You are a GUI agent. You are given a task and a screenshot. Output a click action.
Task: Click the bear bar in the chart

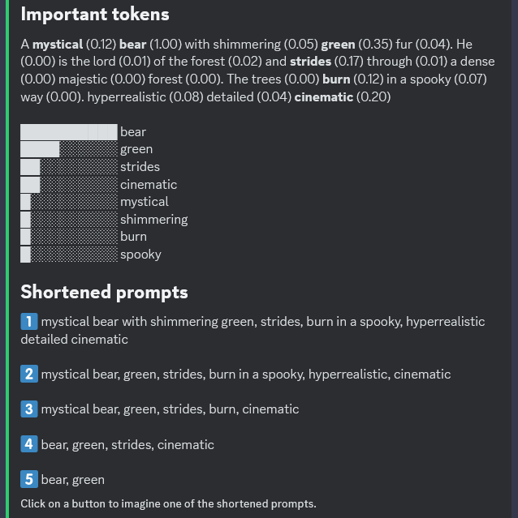coord(69,131)
